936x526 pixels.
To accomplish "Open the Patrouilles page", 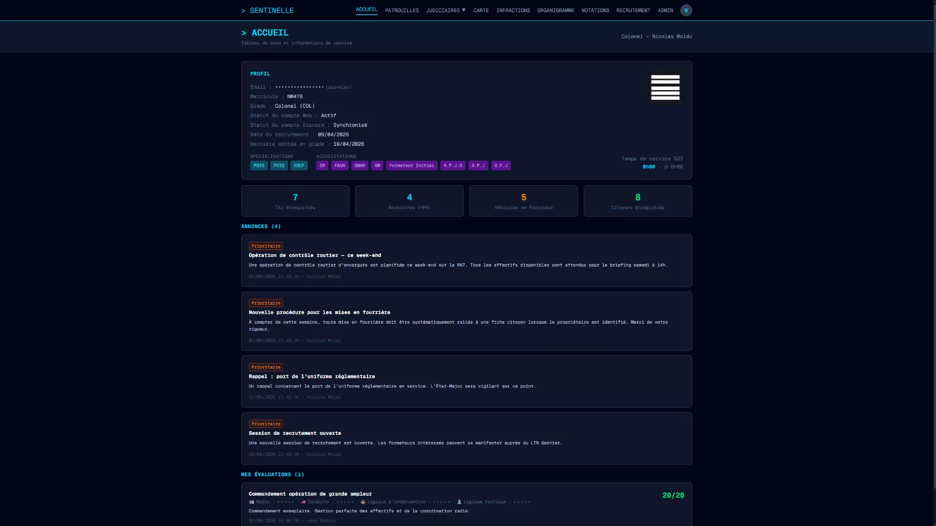I will 402,10.
